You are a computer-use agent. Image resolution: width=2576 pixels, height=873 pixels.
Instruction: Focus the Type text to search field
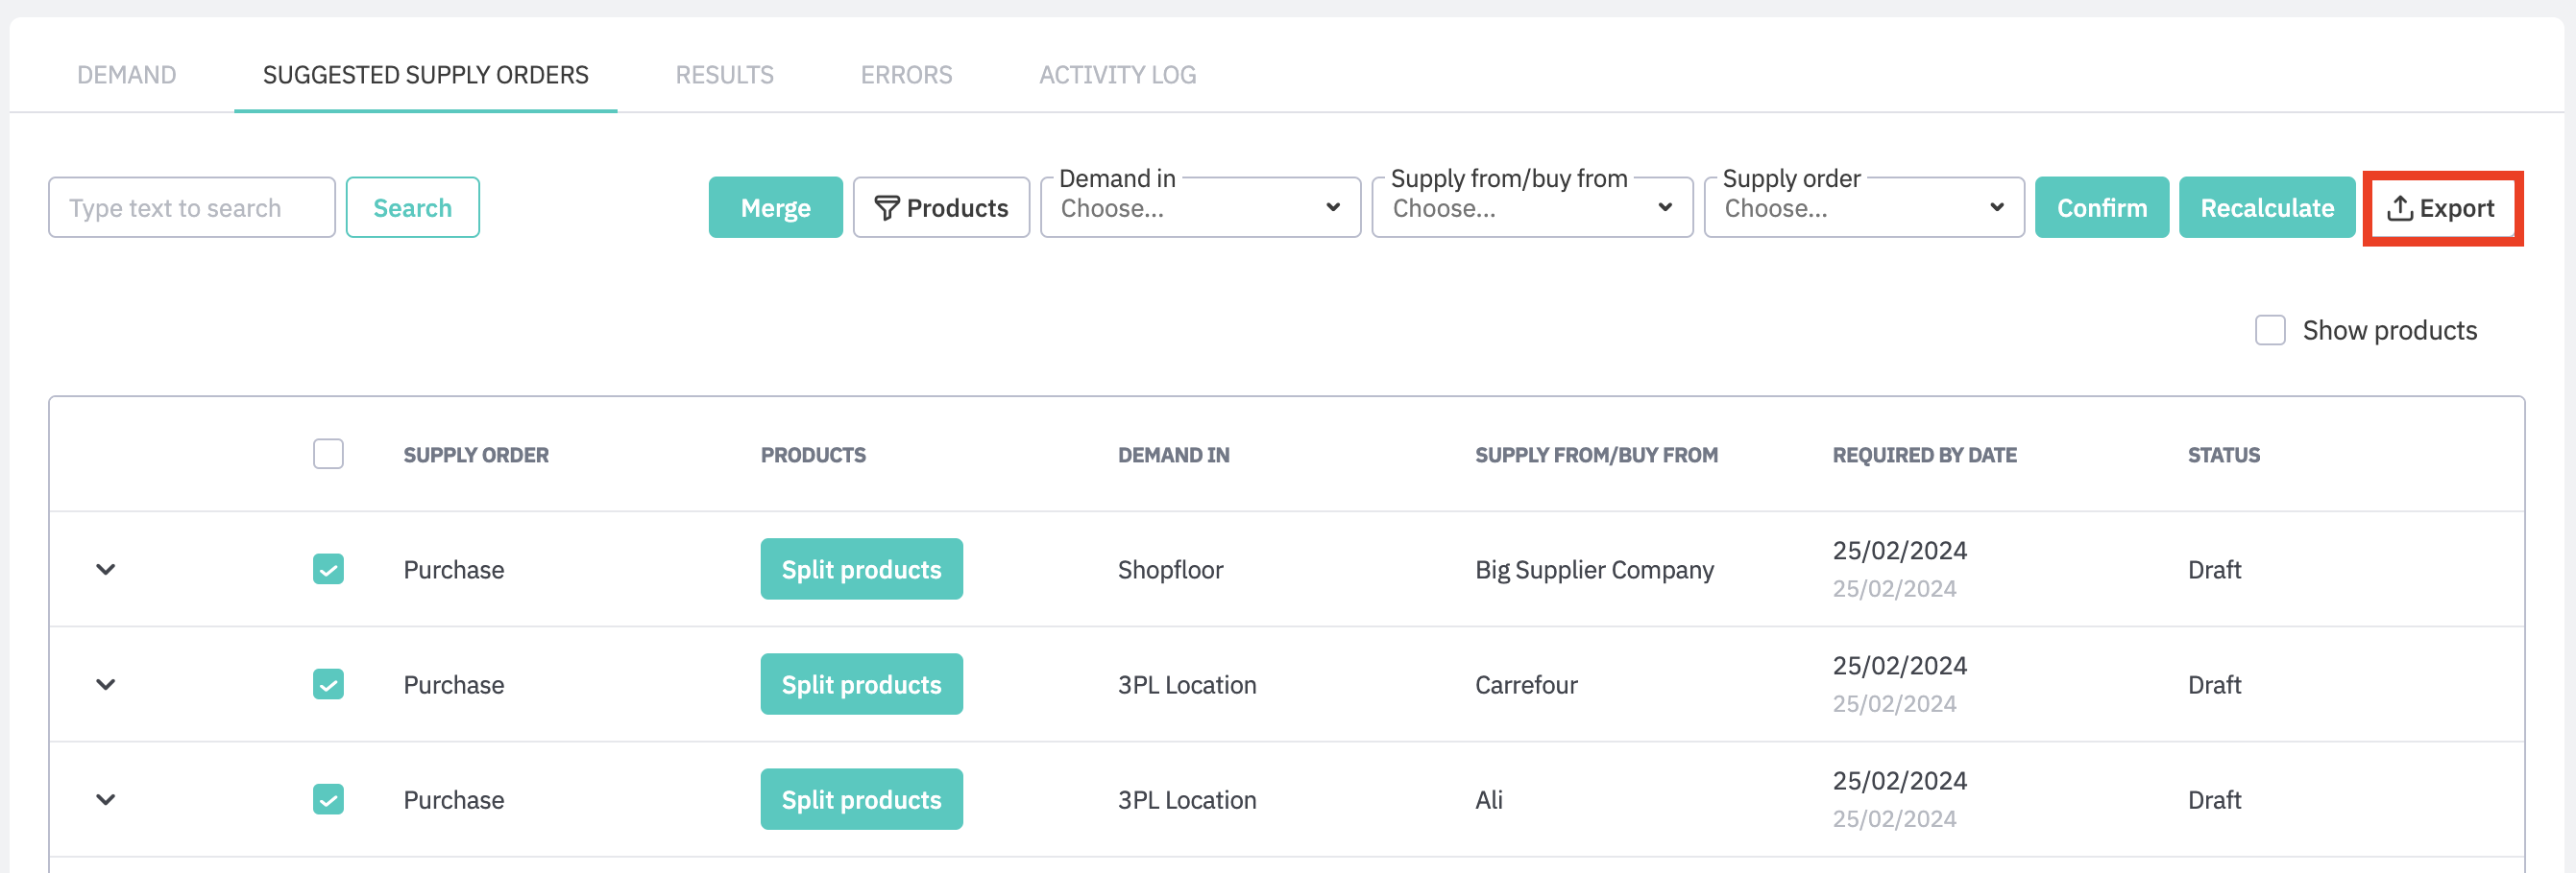(x=192, y=208)
